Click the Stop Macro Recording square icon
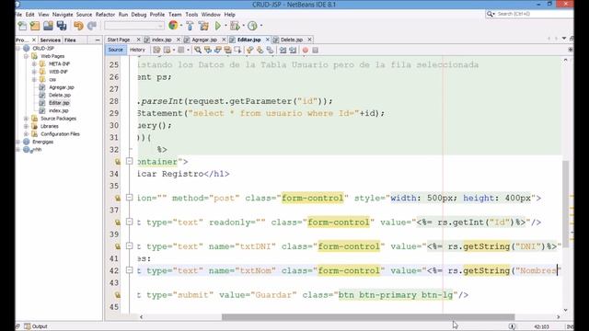The image size is (589, 331). pyautogui.click(x=315, y=50)
